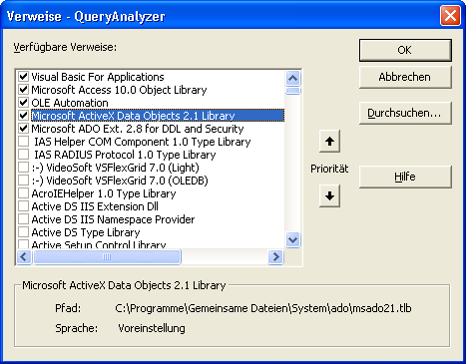
Task: Move selected reference down in priority
Action: (329, 195)
